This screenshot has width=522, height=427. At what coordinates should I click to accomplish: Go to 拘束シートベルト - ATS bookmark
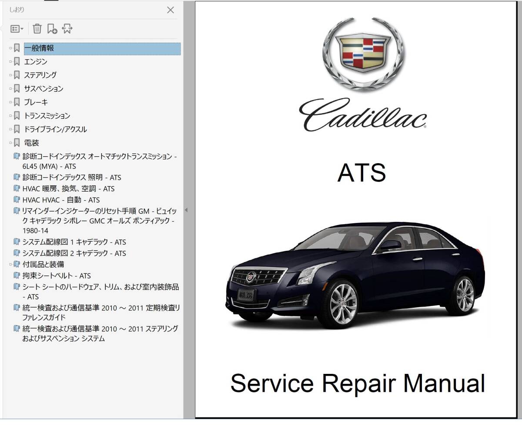pyautogui.click(x=57, y=276)
